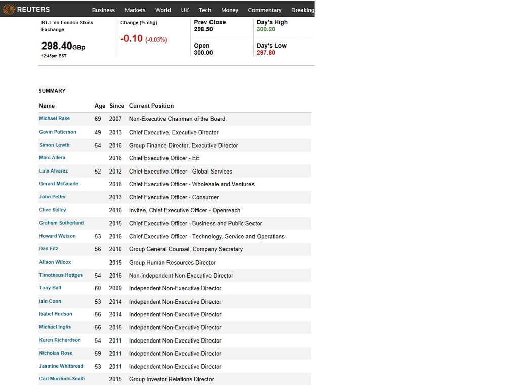Select Clive Selley in the list
The height and width of the screenshot is (385, 505).
[53, 210]
